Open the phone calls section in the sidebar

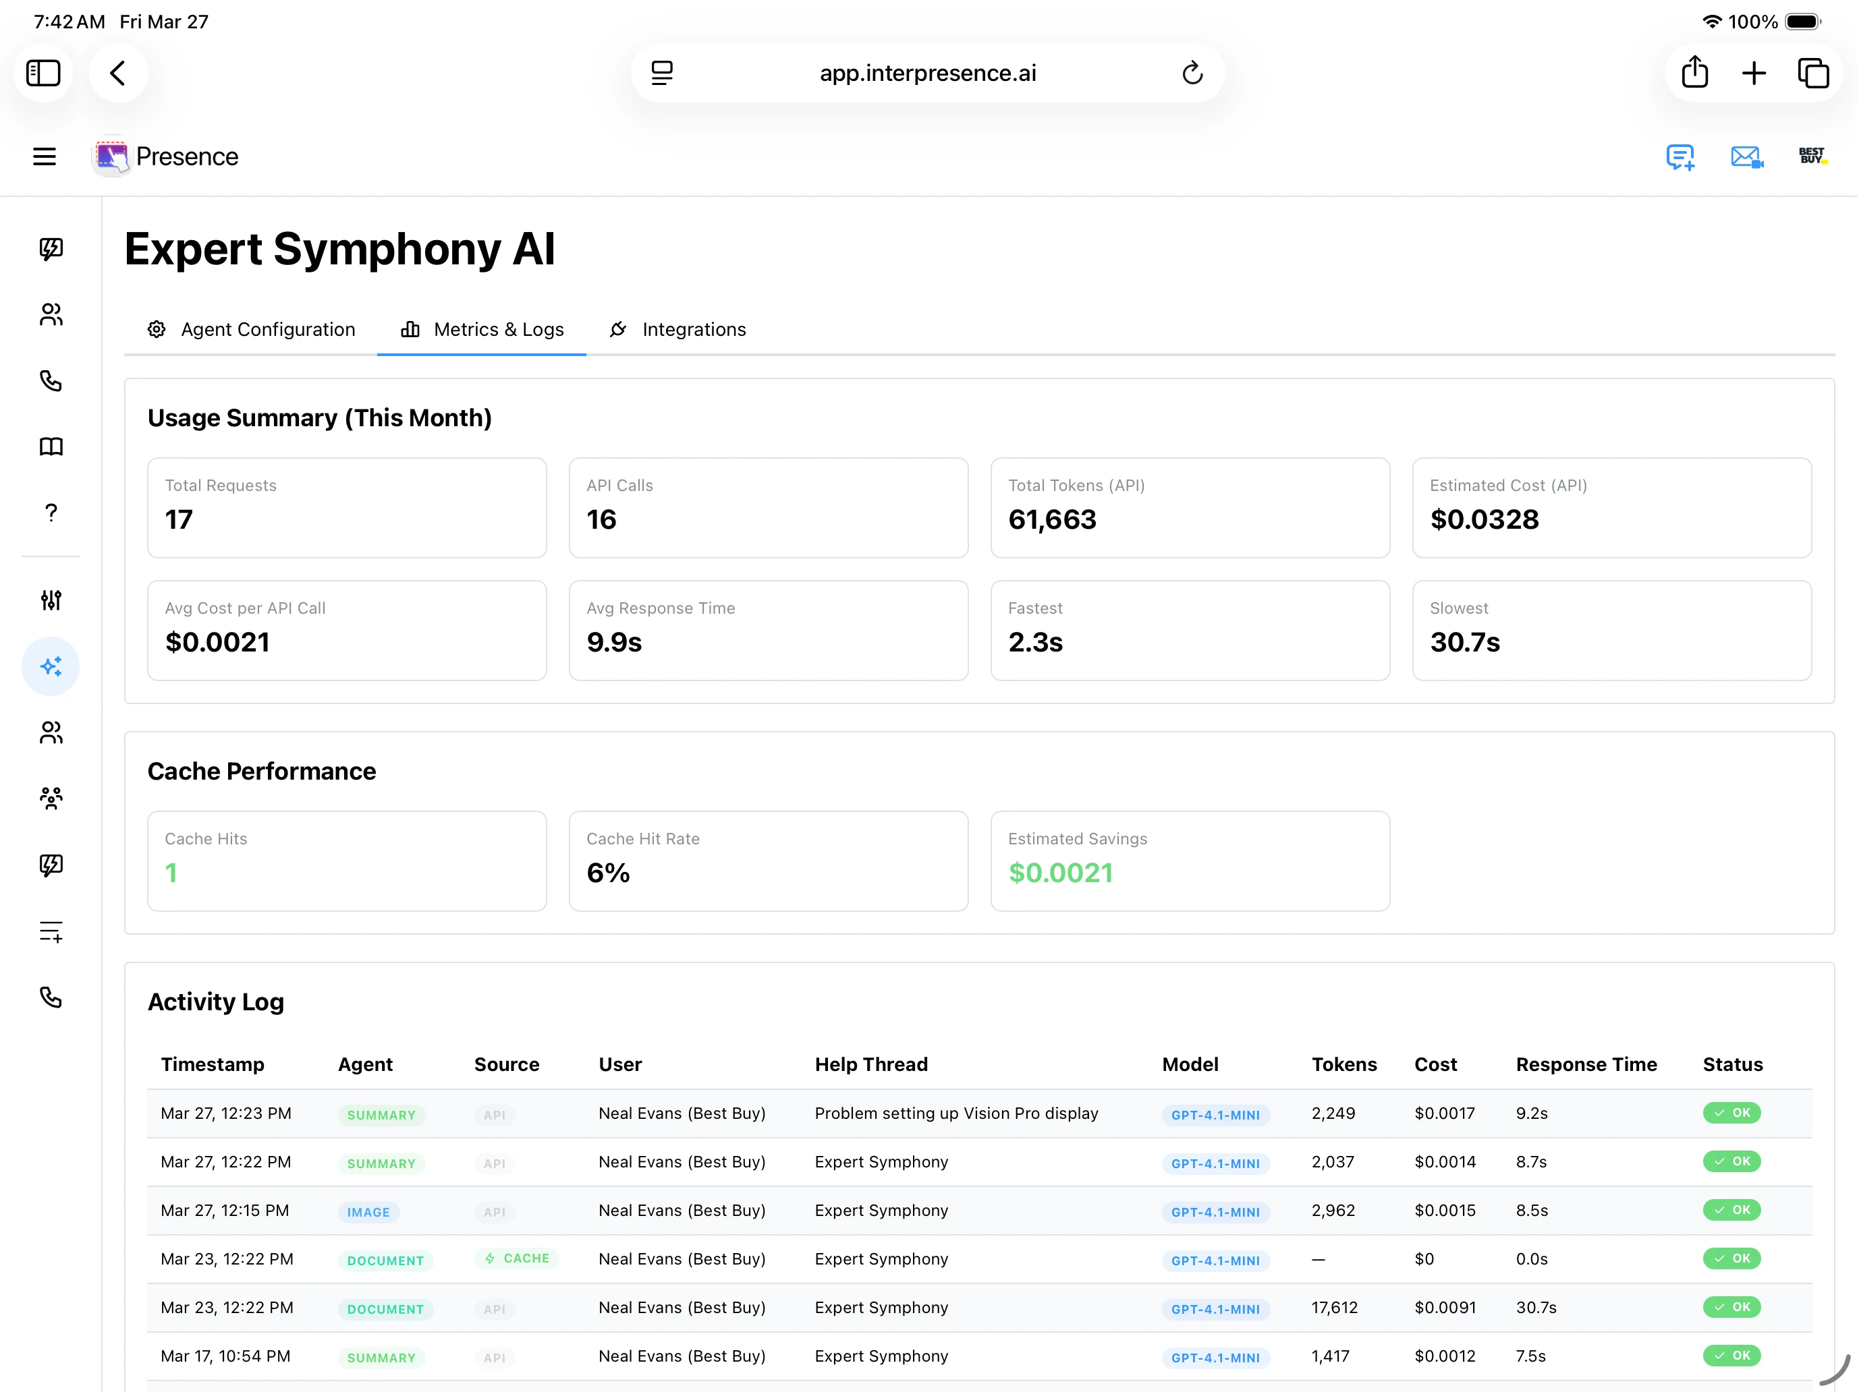(x=51, y=381)
